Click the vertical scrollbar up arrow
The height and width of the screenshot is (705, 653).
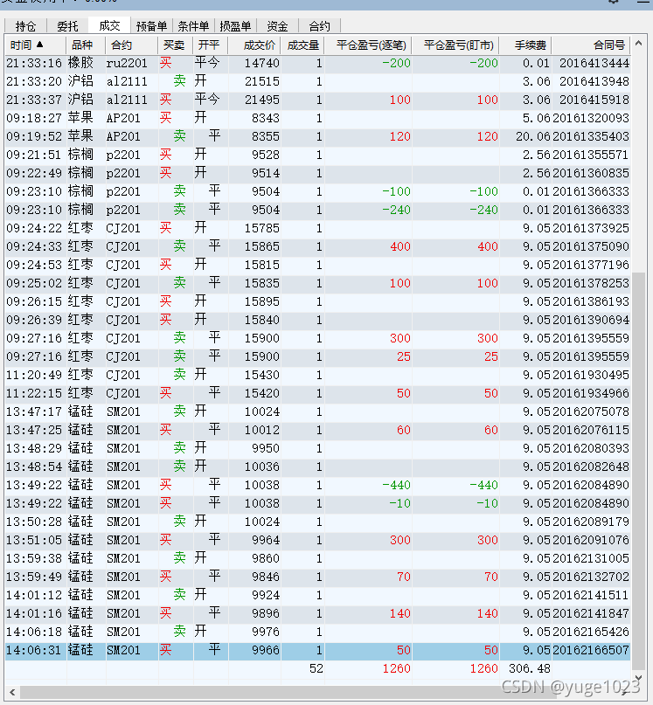coord(638,44)
